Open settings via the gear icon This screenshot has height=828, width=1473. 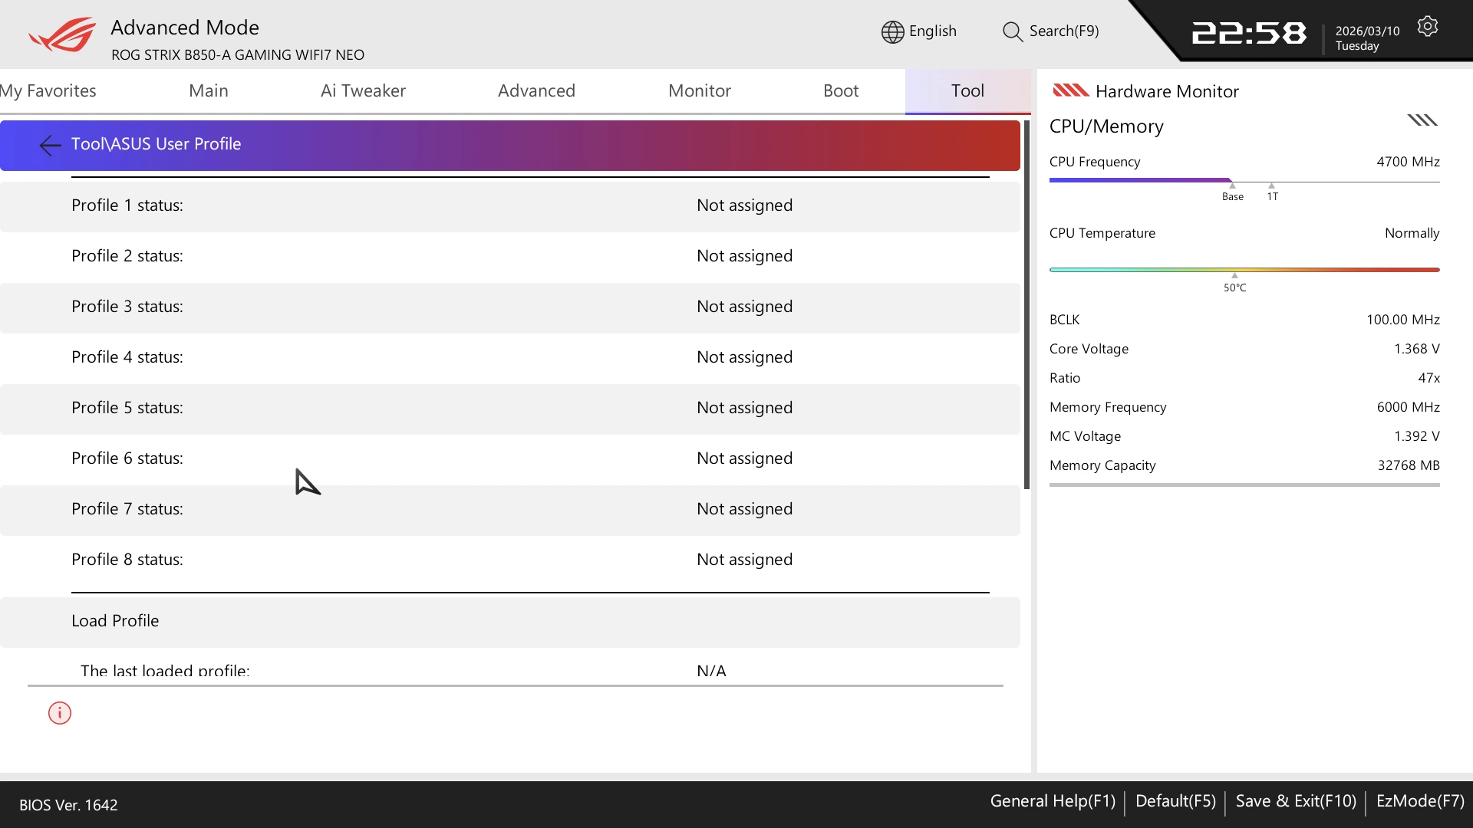pos(1427,27)
